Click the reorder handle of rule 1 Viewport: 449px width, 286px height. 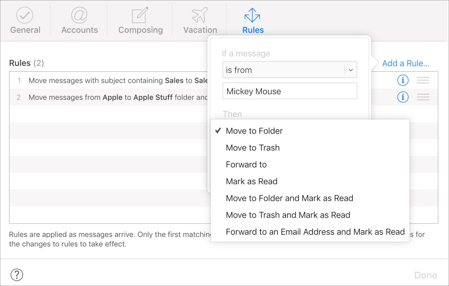click(x=423, y=80)
